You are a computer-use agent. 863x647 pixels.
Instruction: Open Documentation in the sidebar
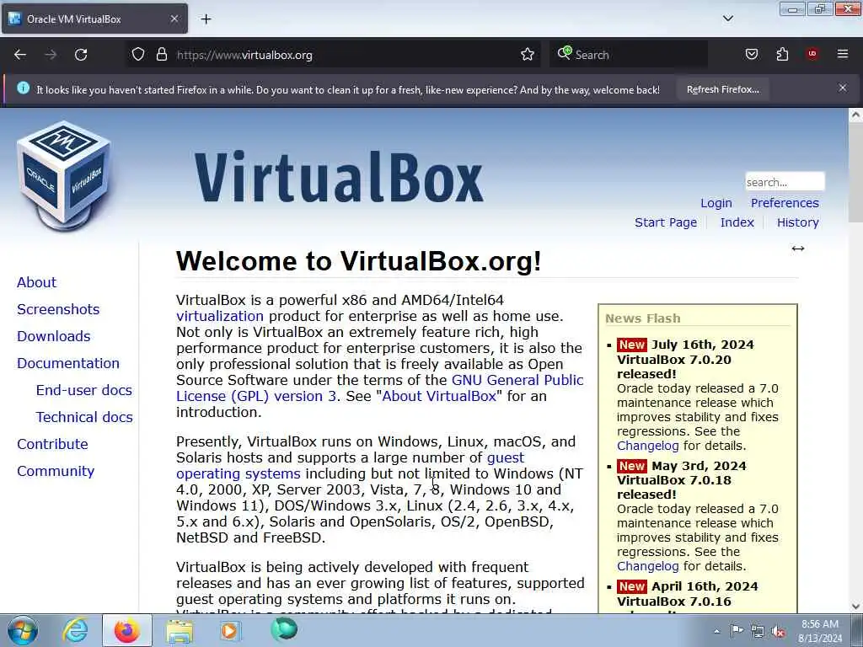[67, 363]
